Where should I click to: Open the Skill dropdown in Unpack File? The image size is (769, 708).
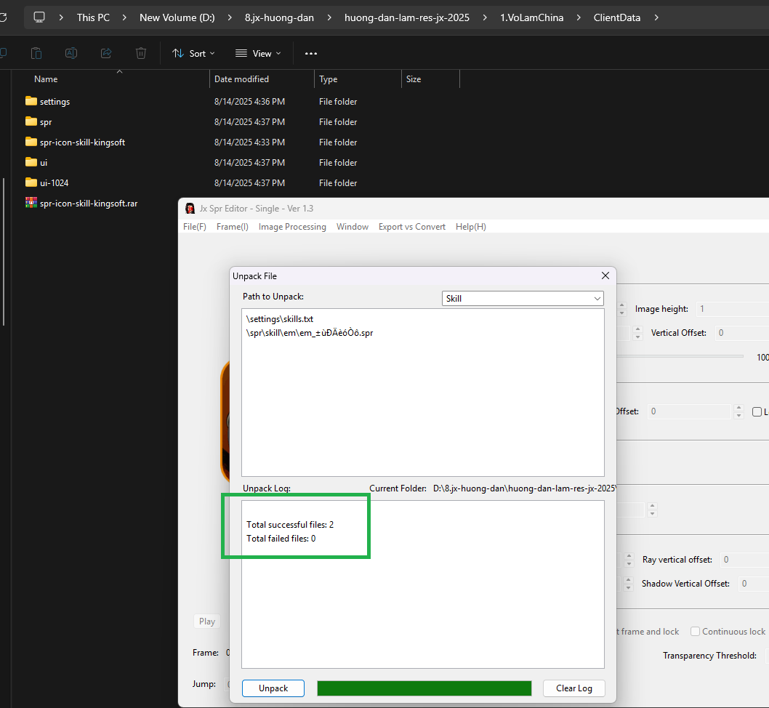(x=523, y=299)
